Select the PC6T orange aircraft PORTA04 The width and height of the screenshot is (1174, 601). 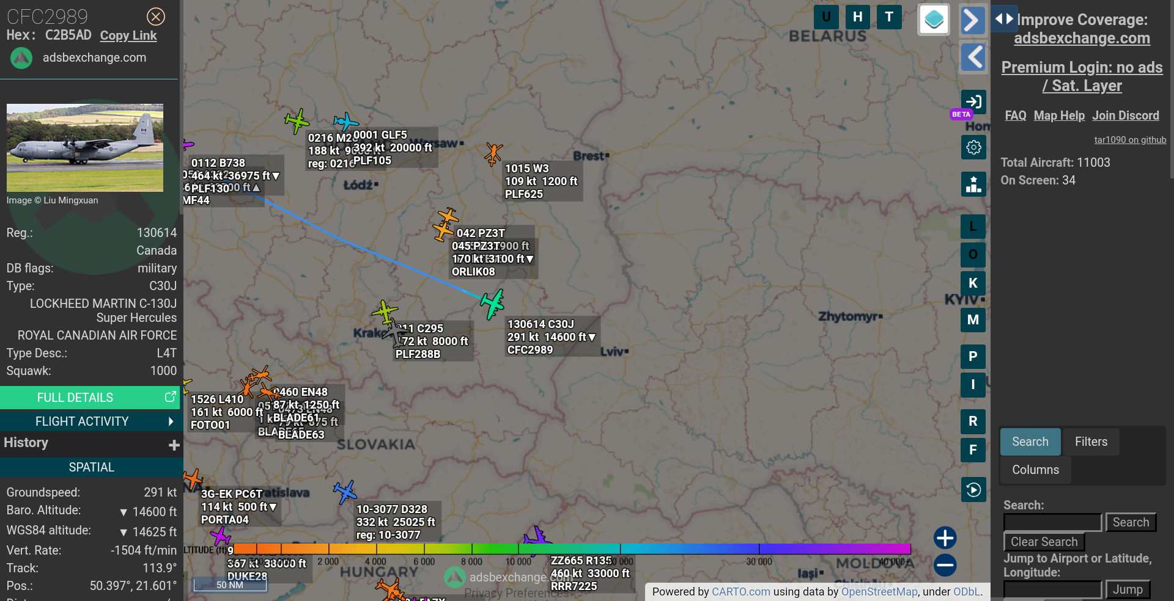click(x=193, y=479)
